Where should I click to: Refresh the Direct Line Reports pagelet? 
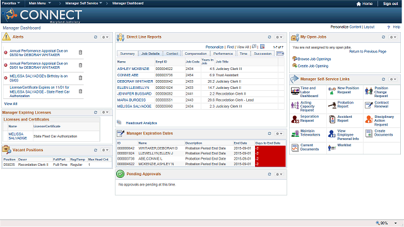click(270, 37)
